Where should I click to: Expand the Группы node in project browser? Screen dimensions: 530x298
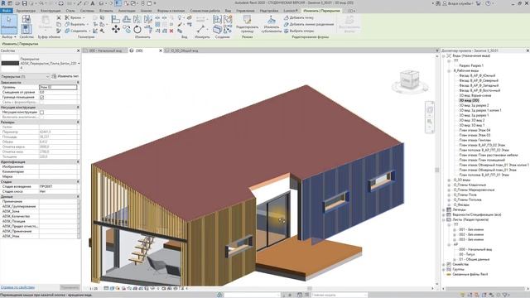coord(444,270)
